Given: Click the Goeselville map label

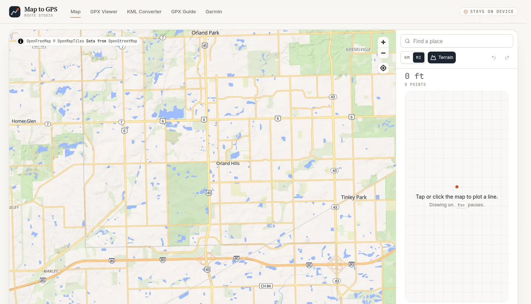Looking at the screenshot, I should click(x=358, y=49).
